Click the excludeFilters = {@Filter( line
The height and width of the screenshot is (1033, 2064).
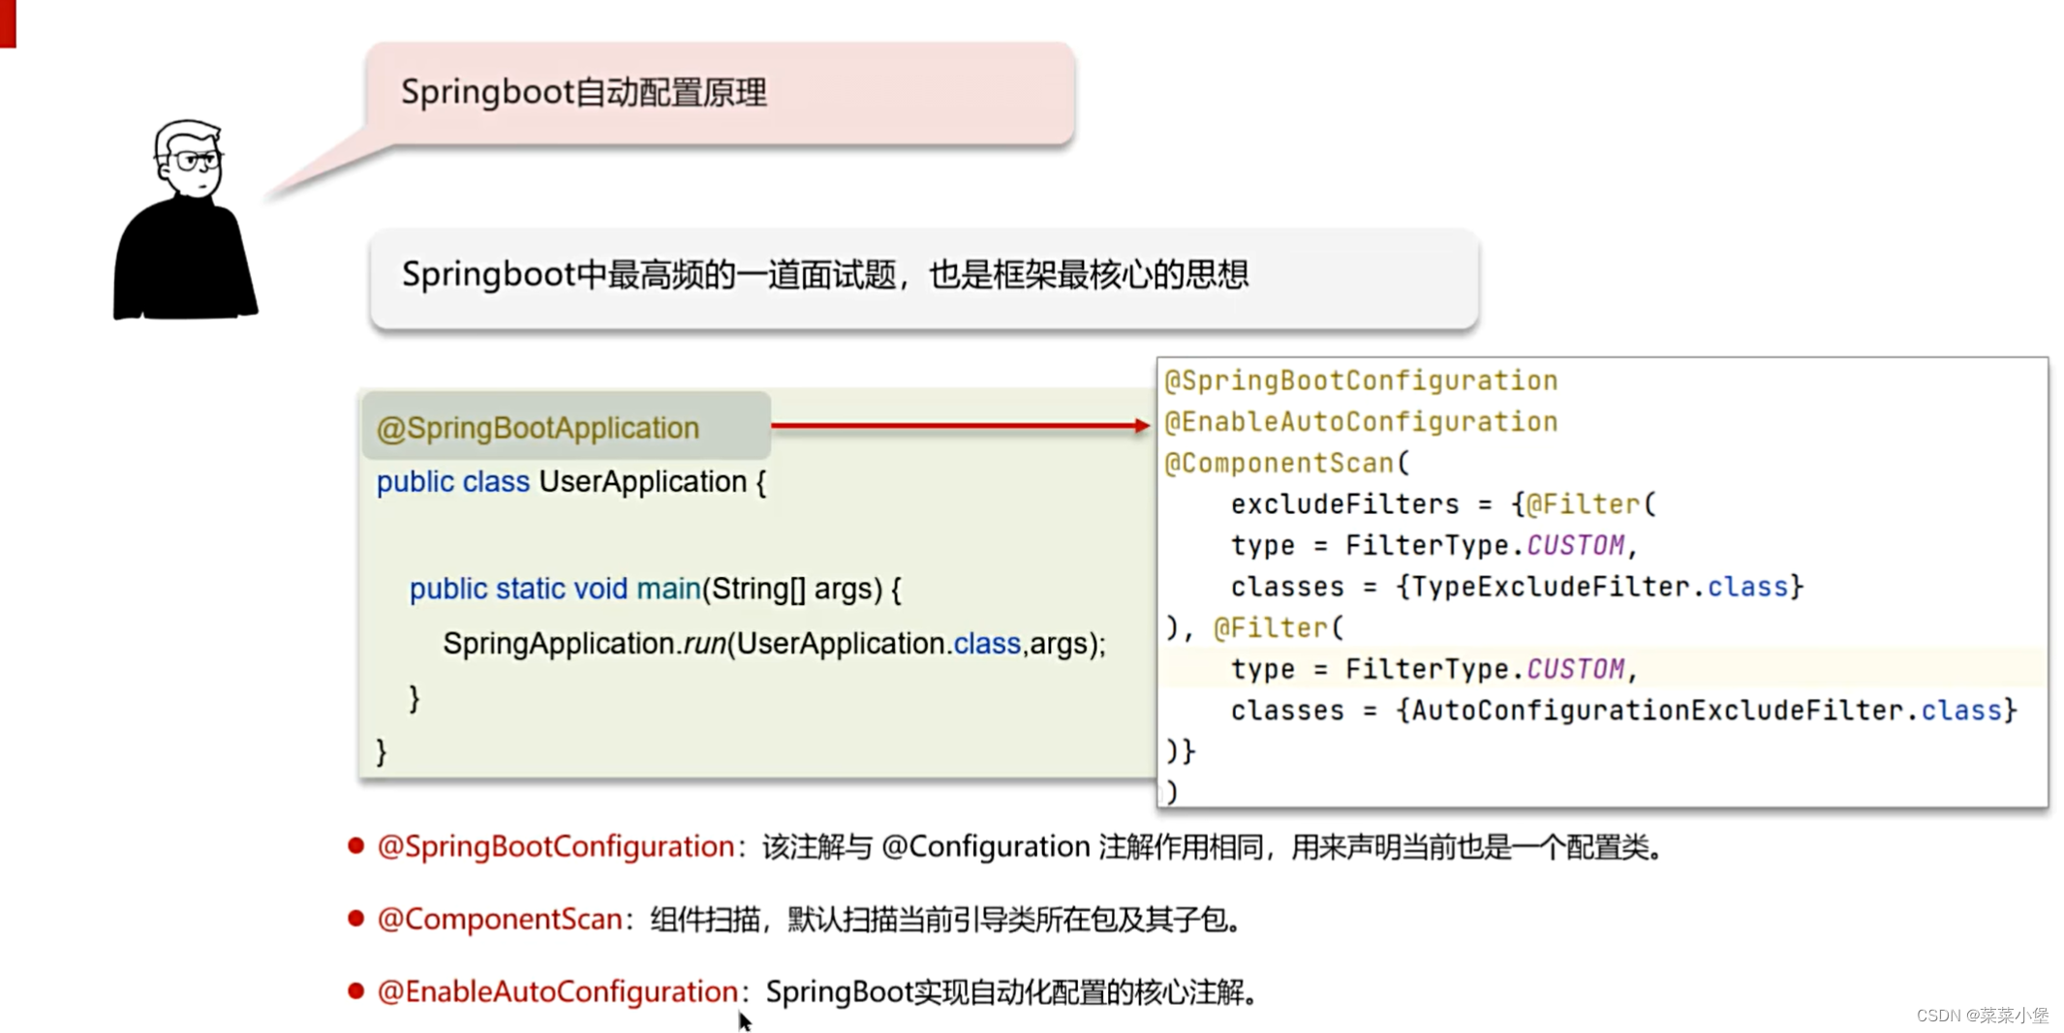[1444, 504]
